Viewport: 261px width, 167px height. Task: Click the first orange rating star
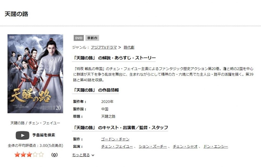tap(17, 155)
